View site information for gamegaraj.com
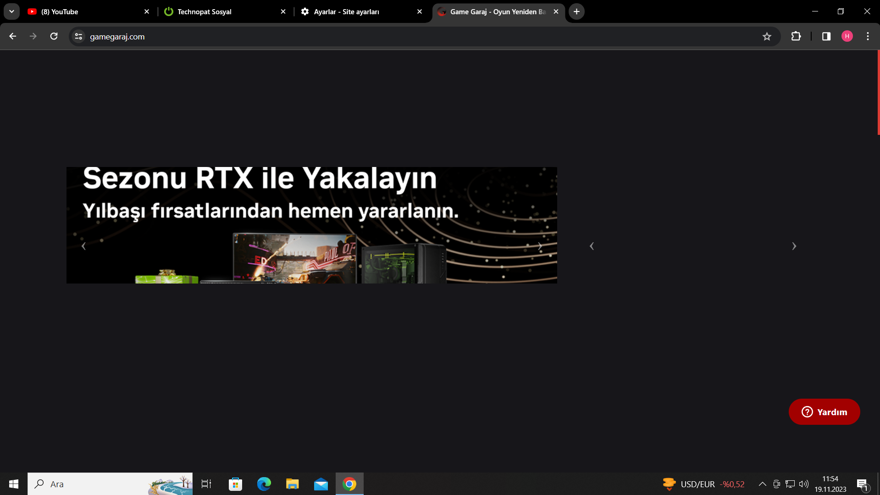 (x=79, y=36)
